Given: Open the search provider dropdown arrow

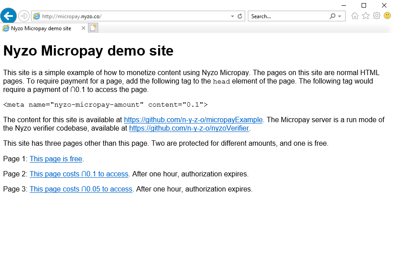Looking at the screenshot, I should click(339, 16).
